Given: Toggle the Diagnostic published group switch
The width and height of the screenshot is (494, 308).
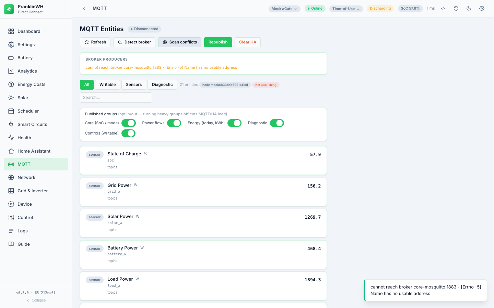Looking at the screenshot, I should point(277,123).
